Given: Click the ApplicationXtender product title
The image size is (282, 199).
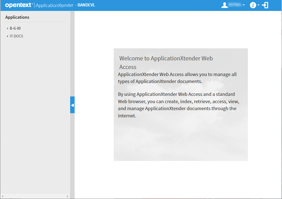Looking at the screenshot, I should click(x=54, y=5).
